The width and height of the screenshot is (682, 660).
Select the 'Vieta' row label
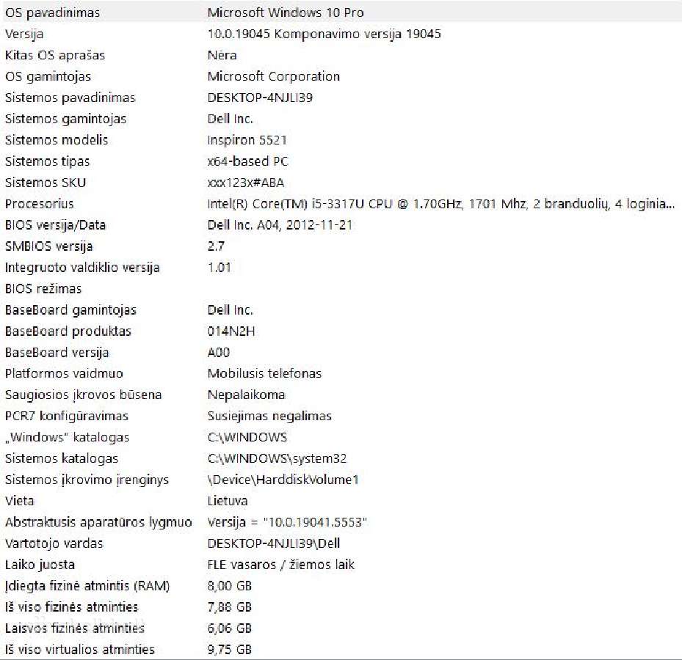[x=19, y=501]
